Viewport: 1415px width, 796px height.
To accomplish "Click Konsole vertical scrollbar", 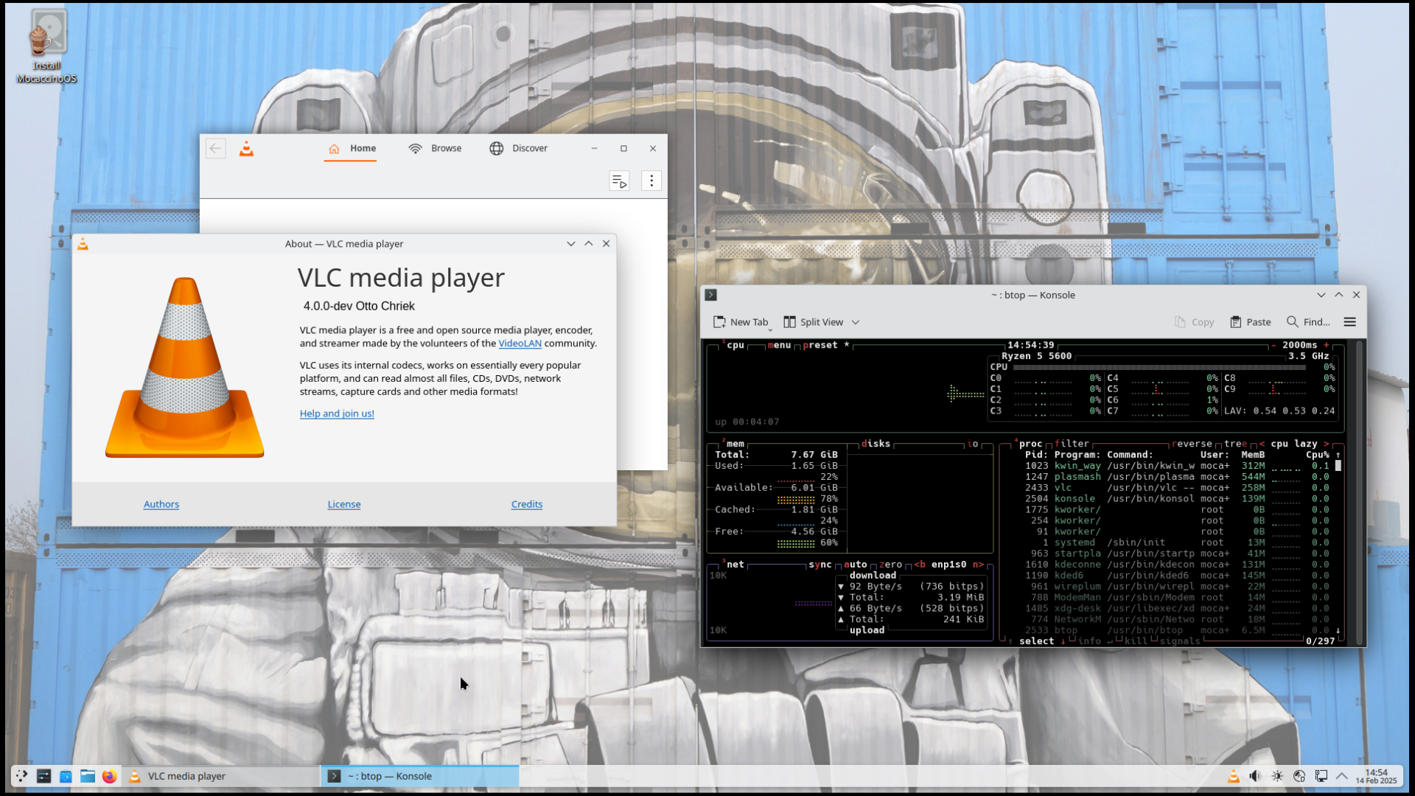I will [x=1360, y=492].
